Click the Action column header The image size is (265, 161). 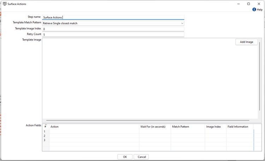pyautogui.click(x=94, y=126)
